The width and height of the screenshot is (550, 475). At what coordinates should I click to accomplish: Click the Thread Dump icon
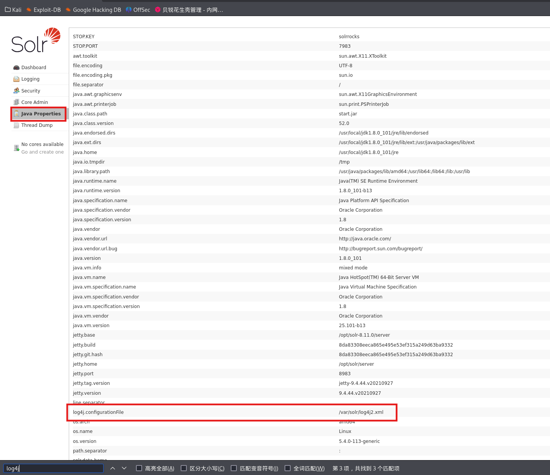16,125
